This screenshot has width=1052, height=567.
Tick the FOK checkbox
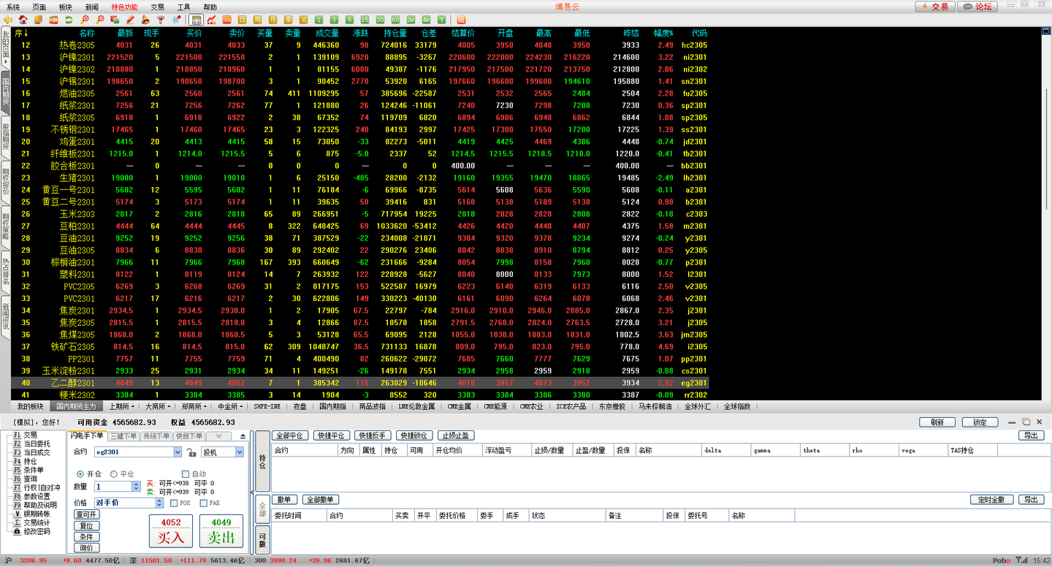174,503
